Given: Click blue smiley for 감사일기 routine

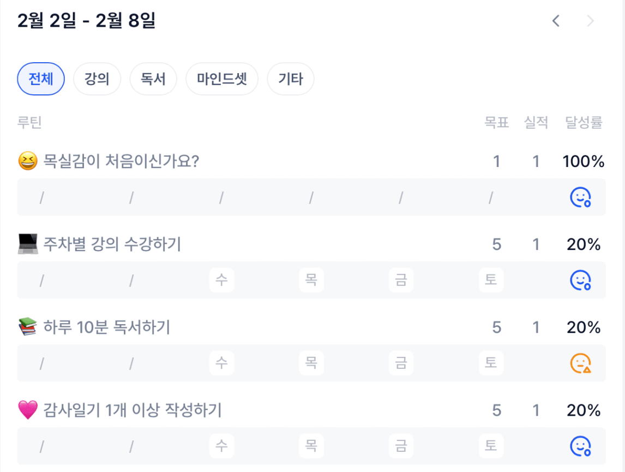Looking at the screenshot, I should tap(580, 446).
